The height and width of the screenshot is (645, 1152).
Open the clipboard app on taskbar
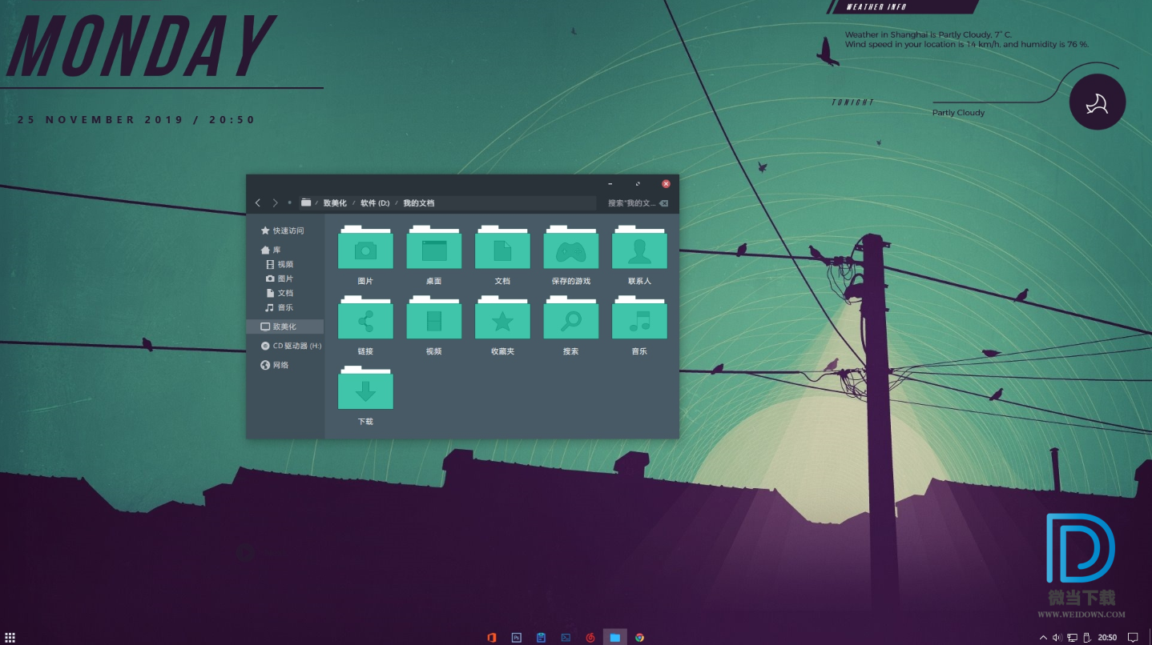point(542,637)
